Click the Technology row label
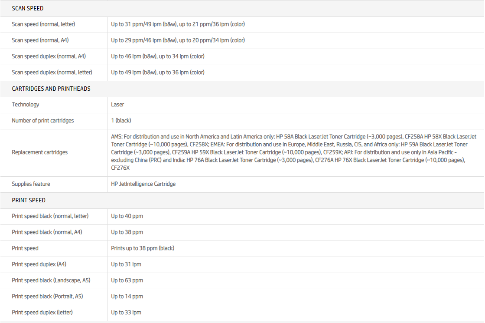 [x=26, y=105]
